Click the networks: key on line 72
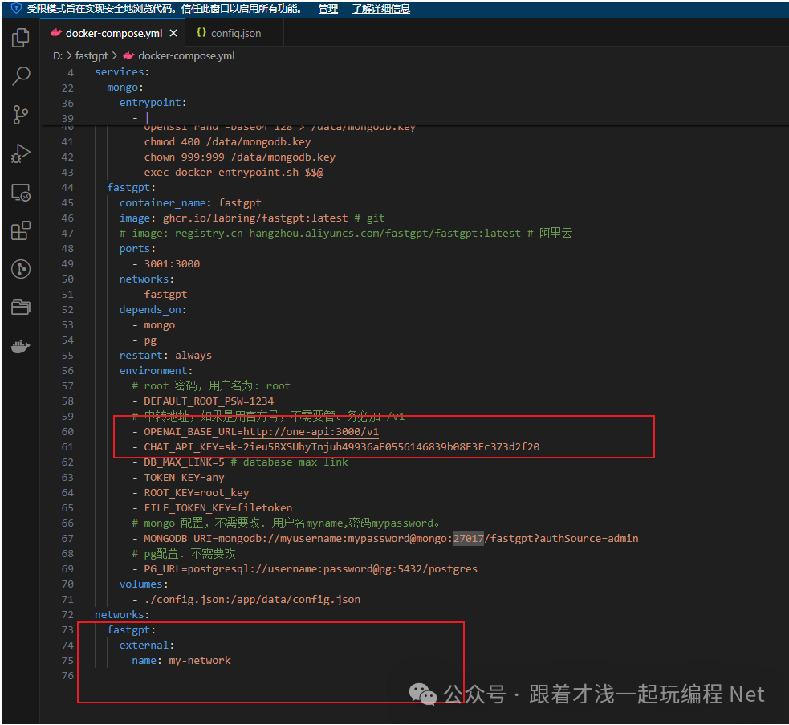 coord(122,615)
